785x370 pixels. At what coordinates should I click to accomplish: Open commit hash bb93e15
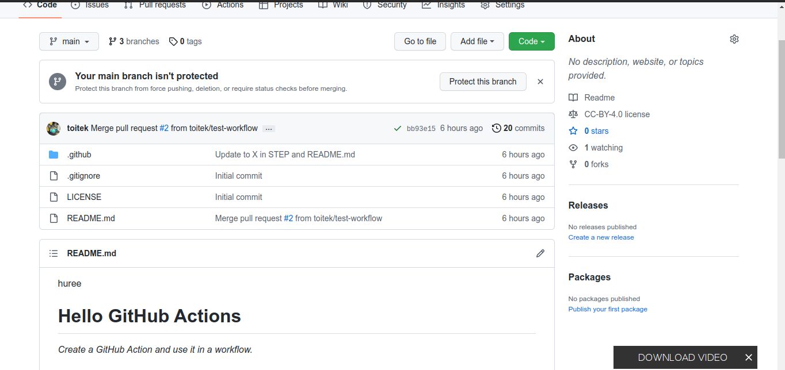421,129
